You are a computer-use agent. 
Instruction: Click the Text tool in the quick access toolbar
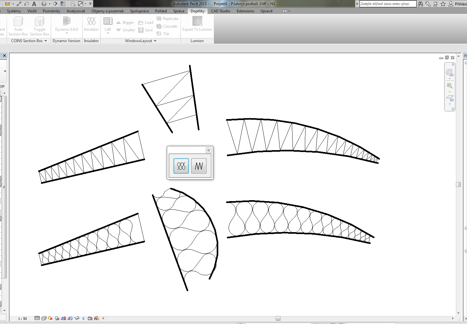click(x=34, y=4)
